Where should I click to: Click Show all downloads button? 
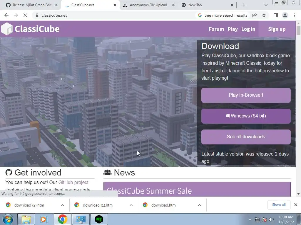[x=279, y=205]
